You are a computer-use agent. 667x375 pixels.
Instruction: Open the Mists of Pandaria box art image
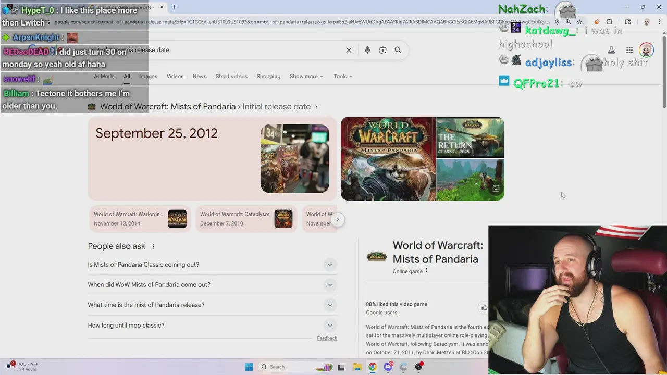click(388, 159)
